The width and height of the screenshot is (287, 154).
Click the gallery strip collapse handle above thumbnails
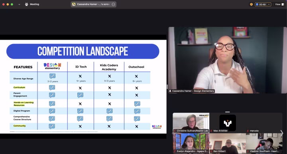point(228,112)
